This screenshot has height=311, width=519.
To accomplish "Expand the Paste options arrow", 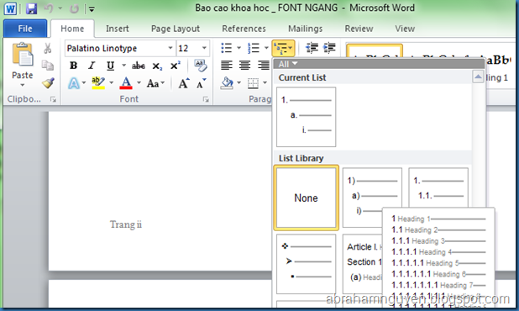I will coord(22,86).
